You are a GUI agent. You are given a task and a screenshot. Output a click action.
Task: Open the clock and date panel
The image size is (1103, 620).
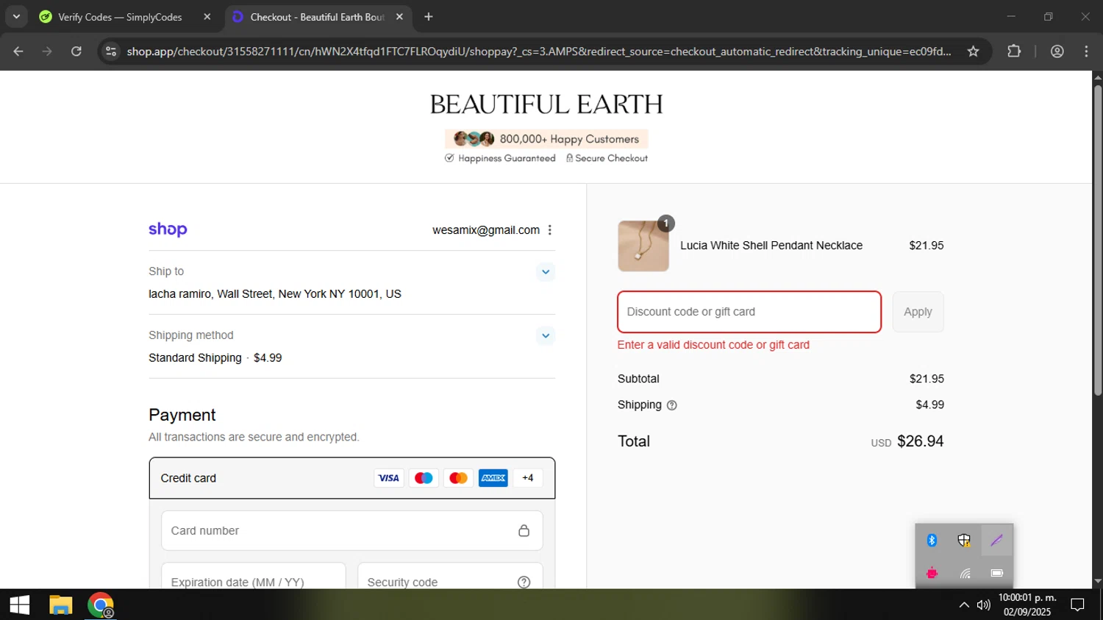coord(1027,605)
